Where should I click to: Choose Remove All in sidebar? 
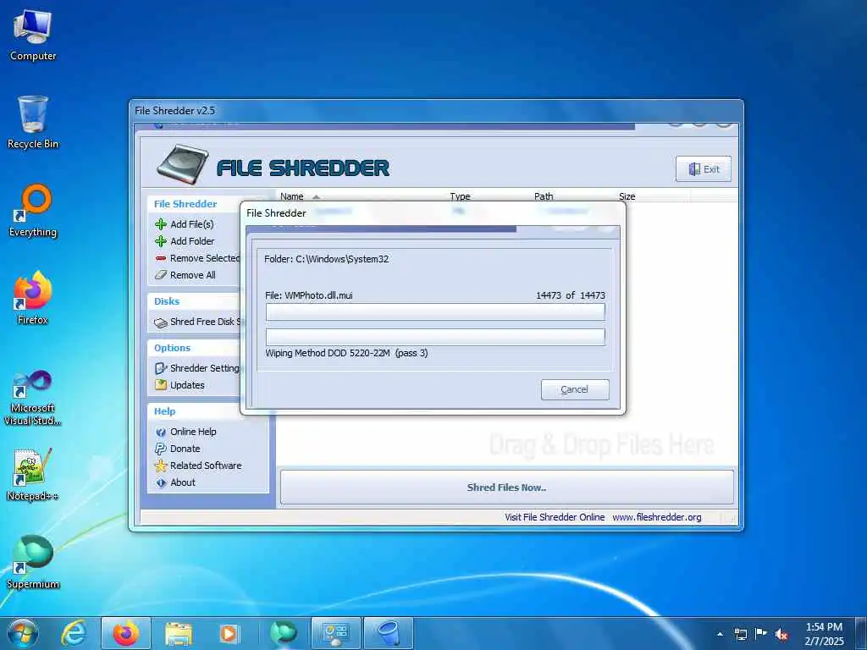193,275
